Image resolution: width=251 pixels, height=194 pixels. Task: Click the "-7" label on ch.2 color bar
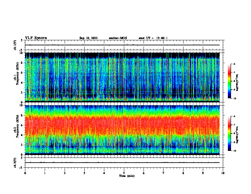click(234, 125)
